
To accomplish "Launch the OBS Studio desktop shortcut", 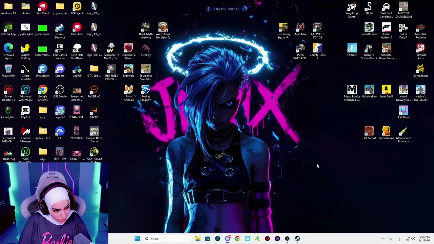I will pyautogui.click(x=60, y=92).
